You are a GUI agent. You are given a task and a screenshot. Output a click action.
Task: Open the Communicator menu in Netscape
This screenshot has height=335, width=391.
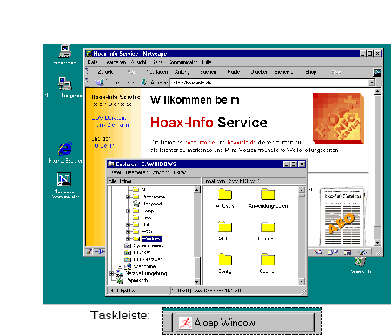point(183,62)
